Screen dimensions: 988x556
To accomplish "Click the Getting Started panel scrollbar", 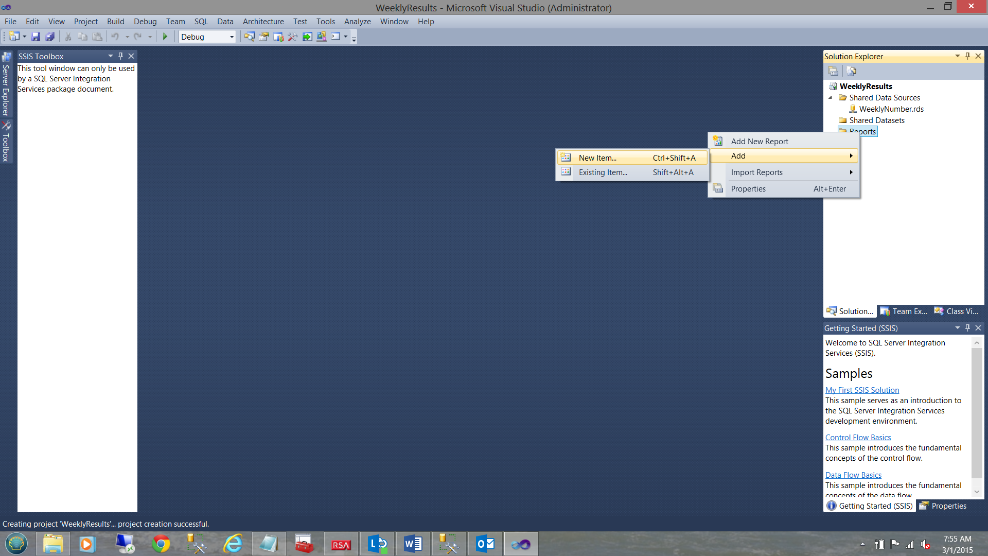I will click(977, 412).
